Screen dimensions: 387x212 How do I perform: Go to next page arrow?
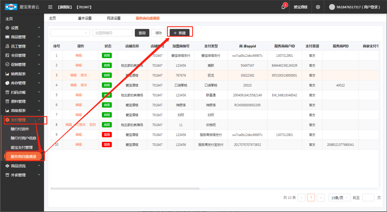[320, 198]
